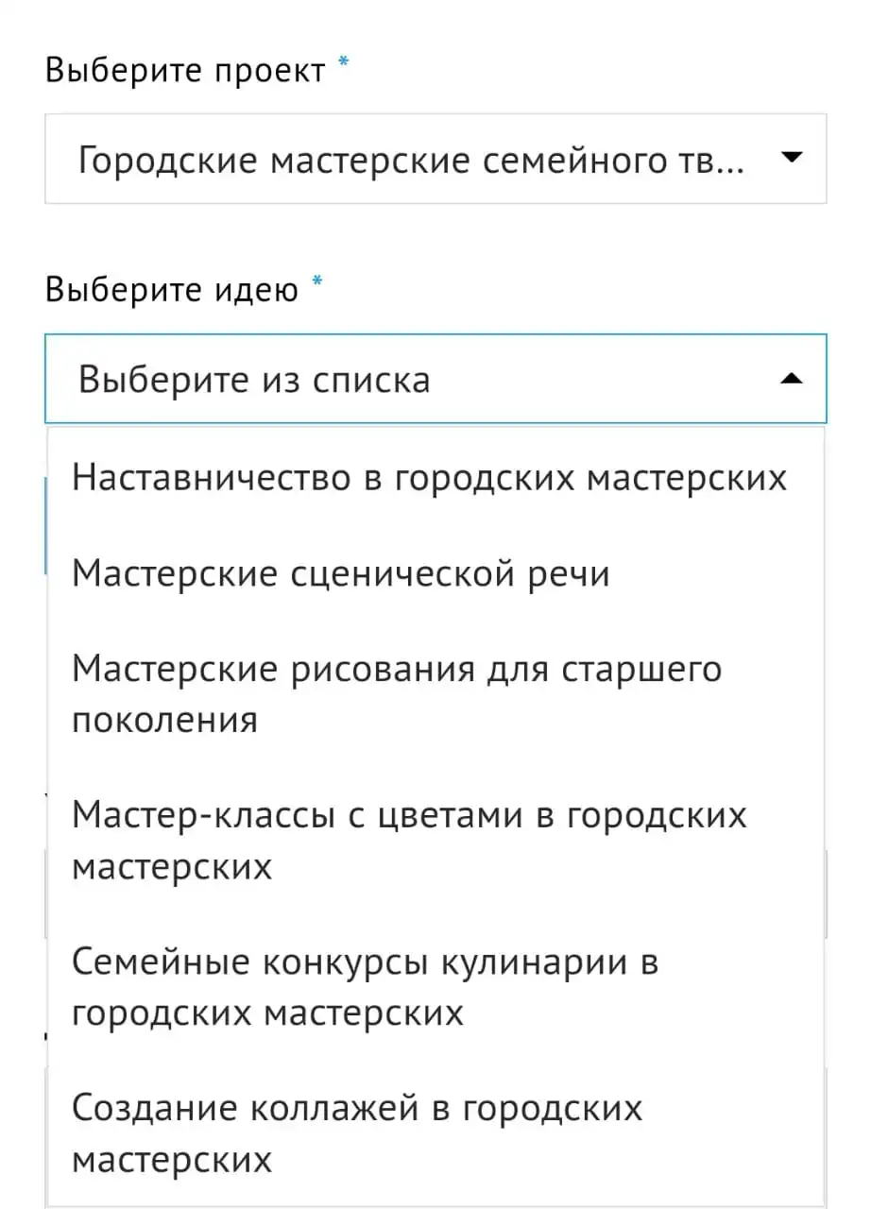Click the Городские мастерские семейного тв... text

click(412, 162)
